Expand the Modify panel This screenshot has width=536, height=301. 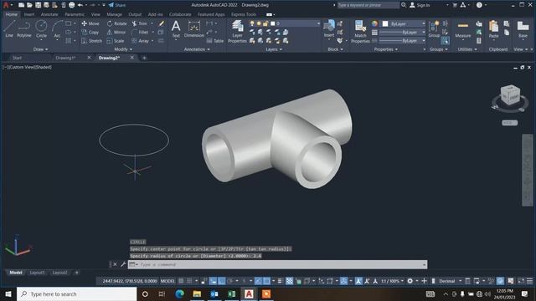tap(123, 49)
